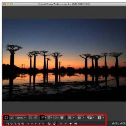Viewport: 126px width, 126px height.
Task: Click the zoom out minus icon
Action: coord(30,118)
